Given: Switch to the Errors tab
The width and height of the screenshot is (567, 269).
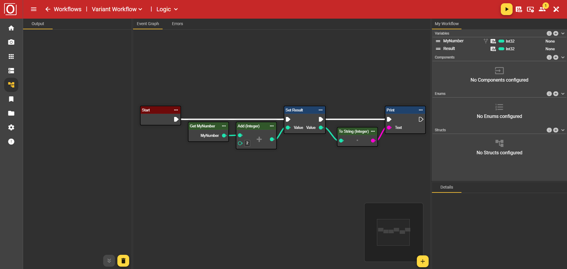Looking at the screenshot, I should [177, 24].
